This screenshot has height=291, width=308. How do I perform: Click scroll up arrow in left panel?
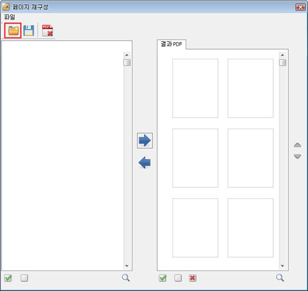tap(126, 55)
